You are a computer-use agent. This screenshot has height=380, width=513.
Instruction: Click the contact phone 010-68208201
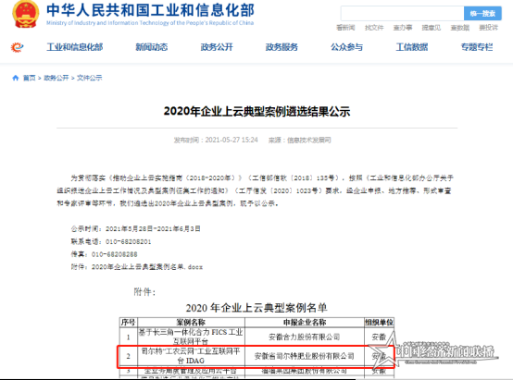point(128,242)
